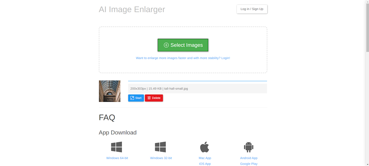369x166 pixels.
Task: Open the iOS App link
Action: pyautogui.click(x=205, y=164)
